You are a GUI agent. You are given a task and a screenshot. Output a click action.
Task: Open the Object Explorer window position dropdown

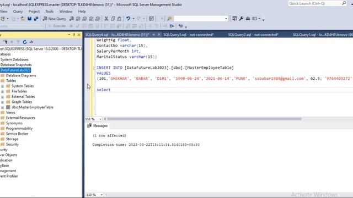click(69, 35)
